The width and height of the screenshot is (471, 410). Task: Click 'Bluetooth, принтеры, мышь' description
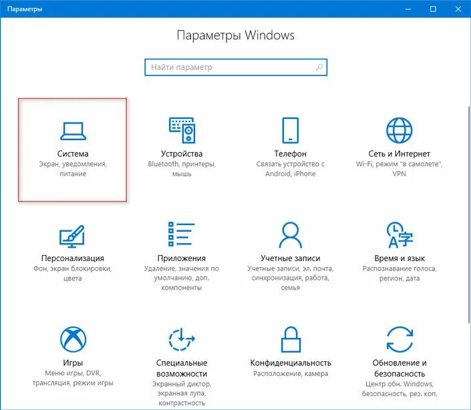[182, 169]
